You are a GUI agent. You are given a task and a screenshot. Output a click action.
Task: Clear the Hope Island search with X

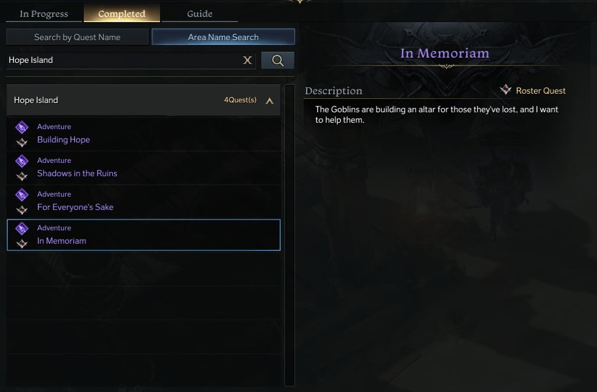(247, 60)
